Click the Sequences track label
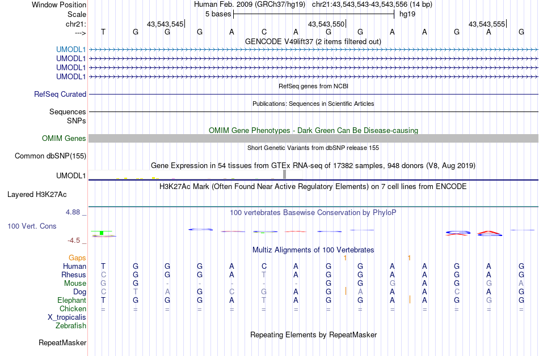539x356 pixels. point(68,112)
